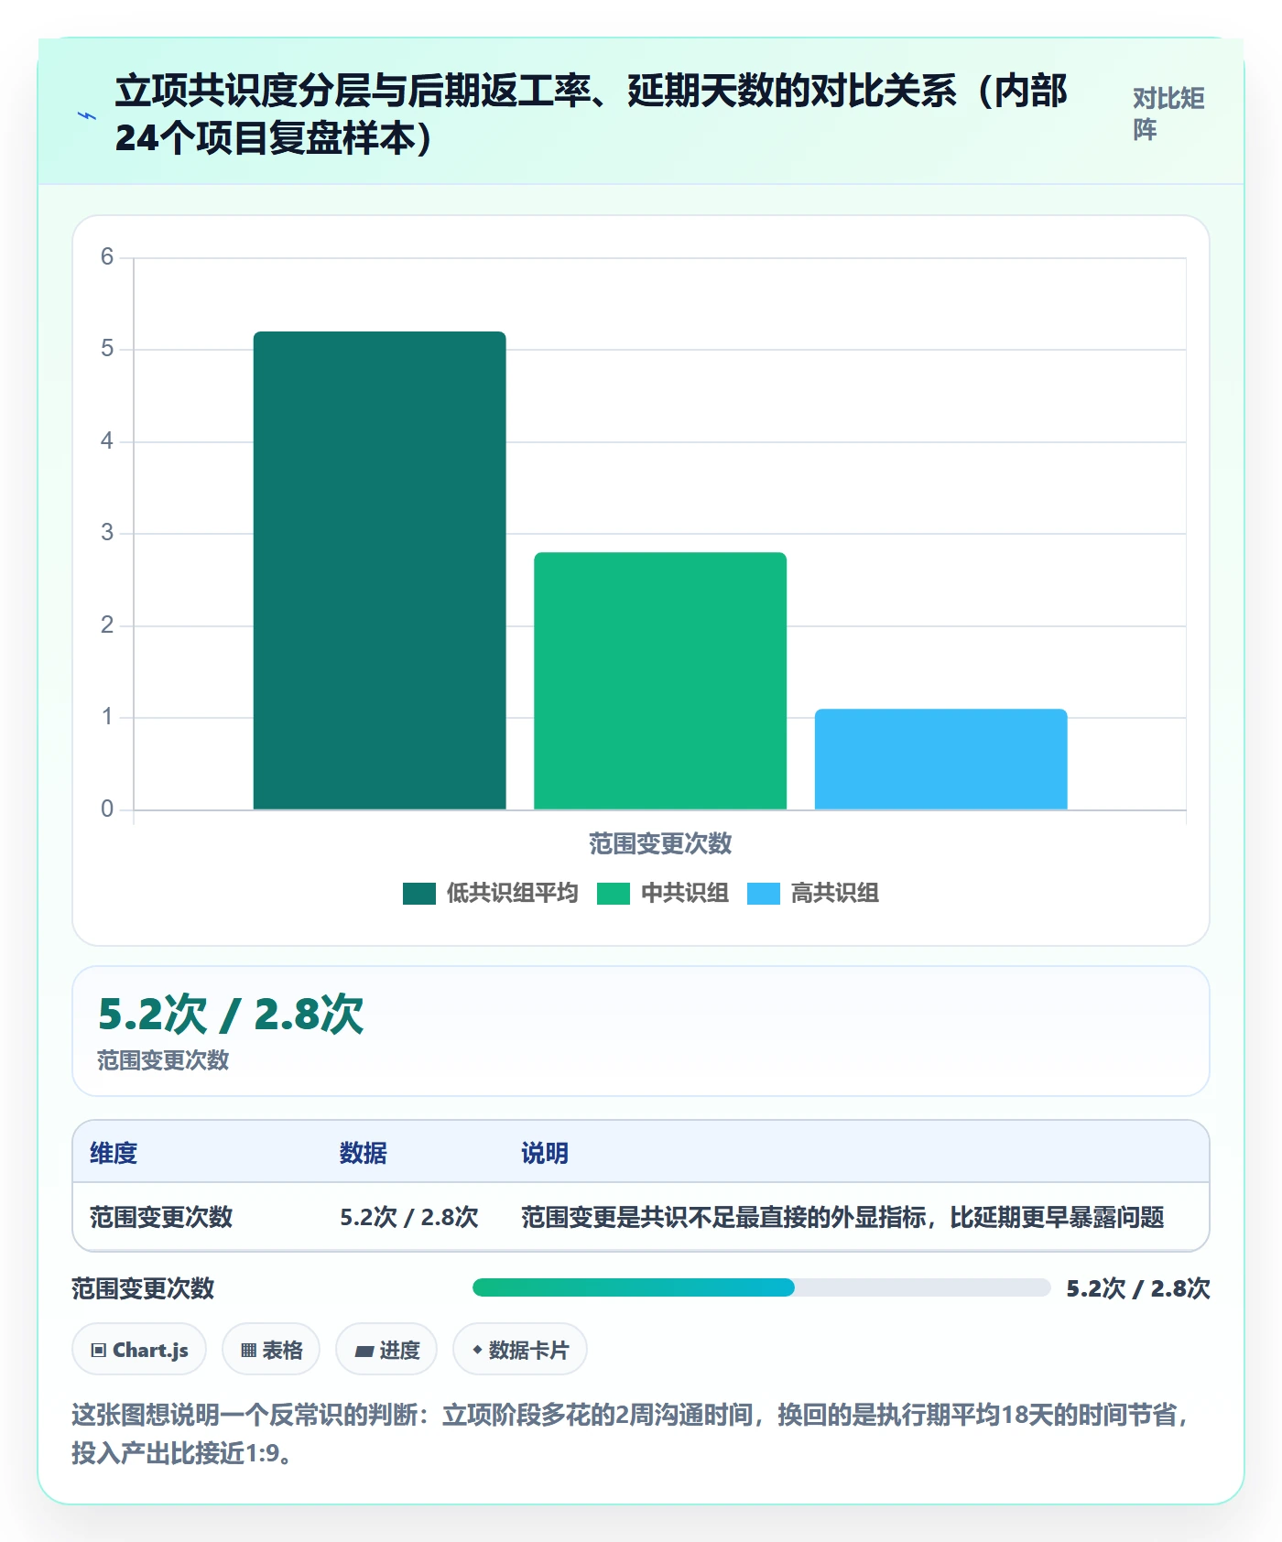Click the 对比矩阵 label in header
Viewport: 1282px width, 1542px height.
pyautogui.click(x=1168, y=114)
